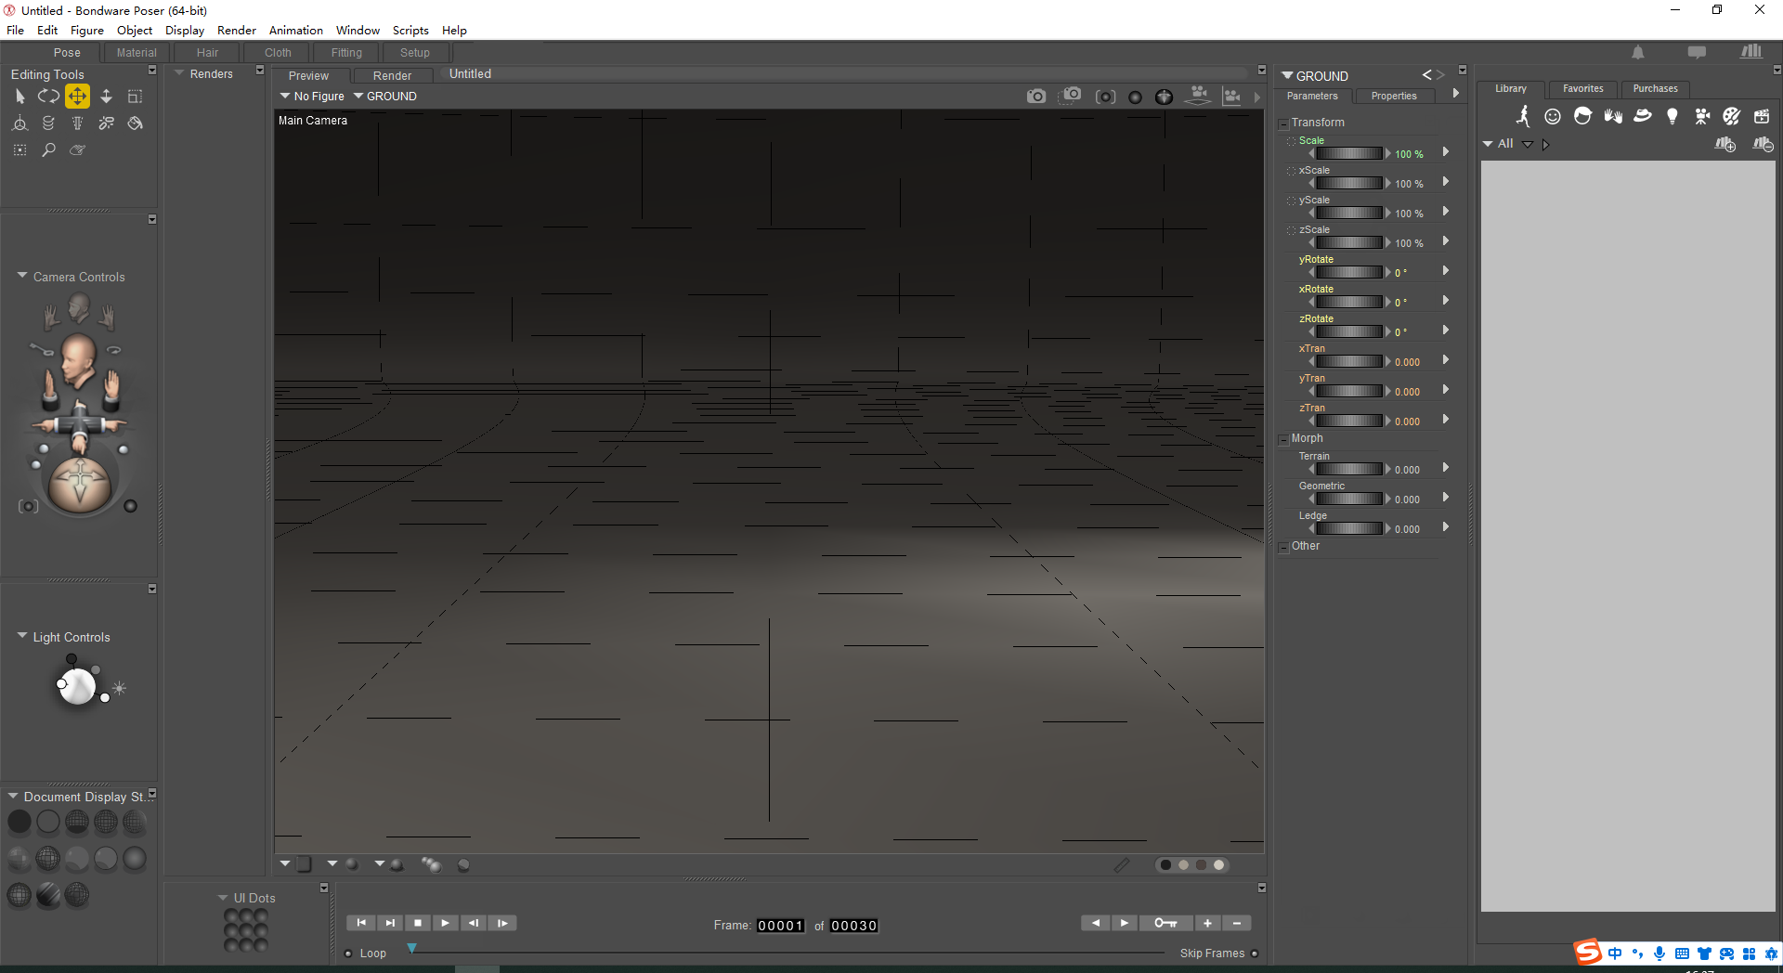Activate the view magnifier tool
The height and width of the screenshot is (973, 1783).
[48, 149]
